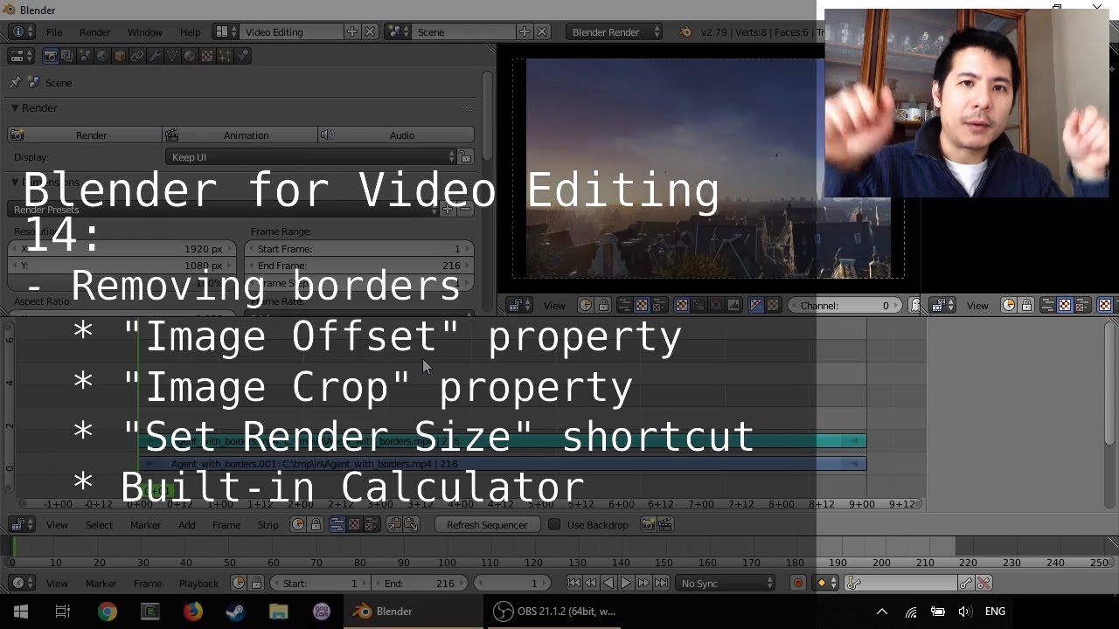Delete the current Scene X icon
This screenshot has width=1119, height=629.
(542, 31)
